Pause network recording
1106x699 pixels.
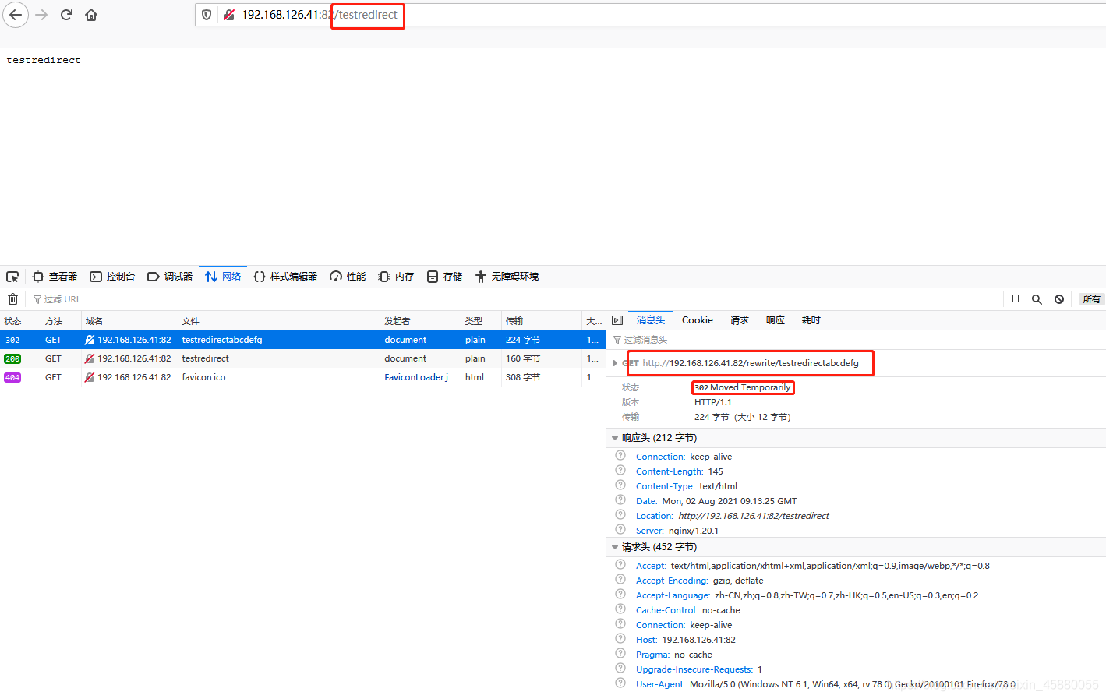pos(1016,299)
